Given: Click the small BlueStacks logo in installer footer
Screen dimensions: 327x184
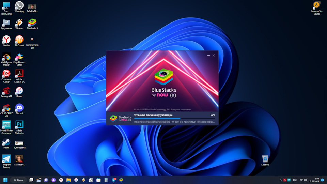Looking at the screenshot, I should [120, 118].
